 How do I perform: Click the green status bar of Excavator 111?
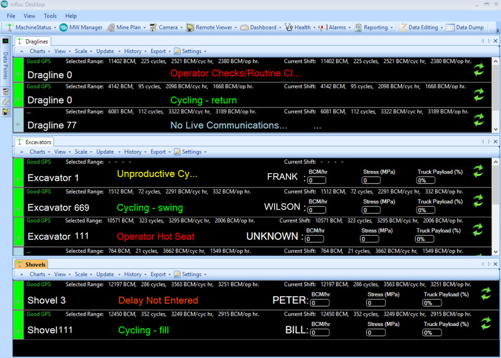click(19, 232)
